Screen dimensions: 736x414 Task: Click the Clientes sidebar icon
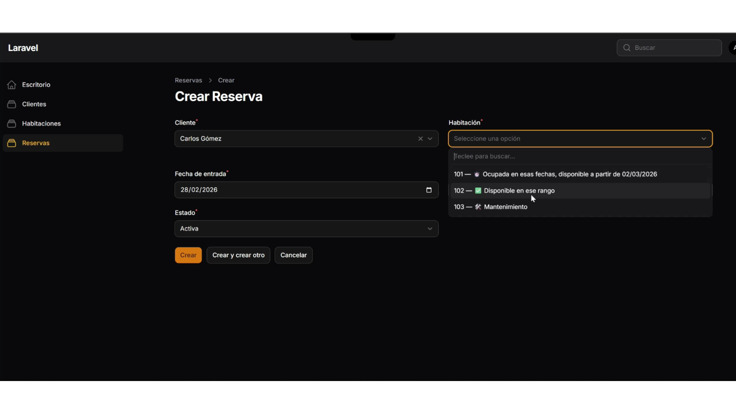tap(11, 104)
